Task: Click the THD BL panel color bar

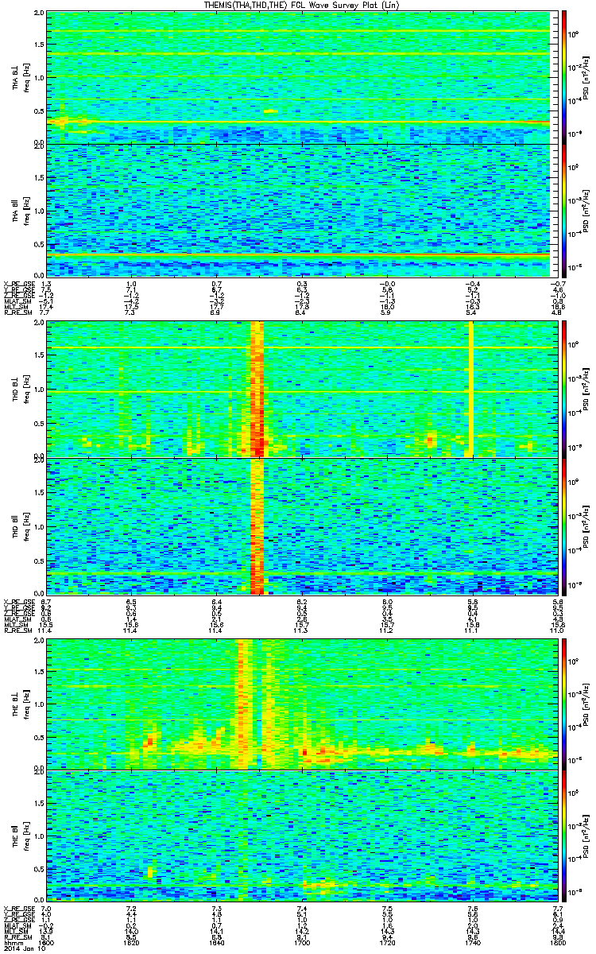Action: [563, 388]
